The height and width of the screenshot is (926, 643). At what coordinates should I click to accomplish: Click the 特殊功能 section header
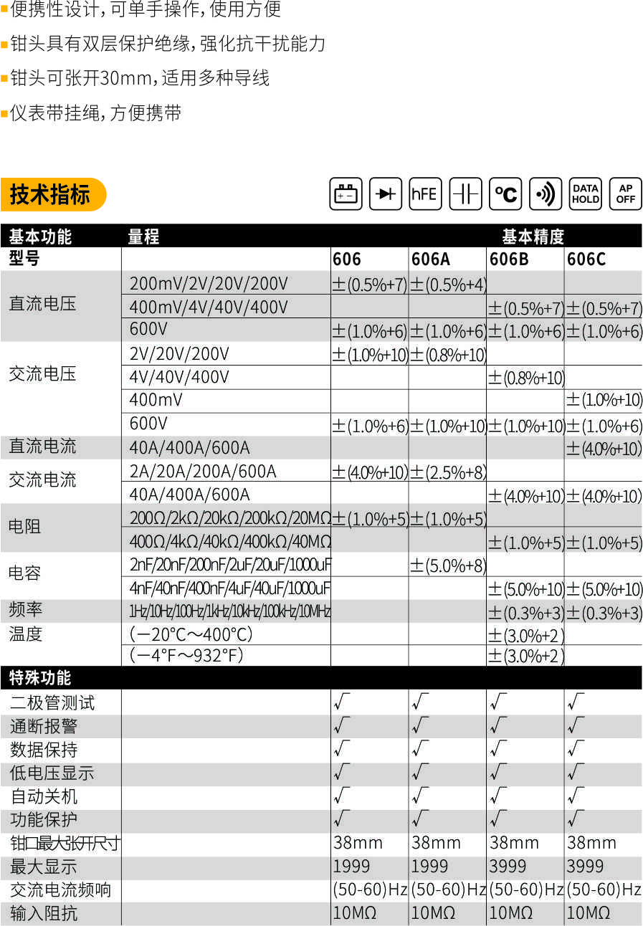click(x=40, y=677)
